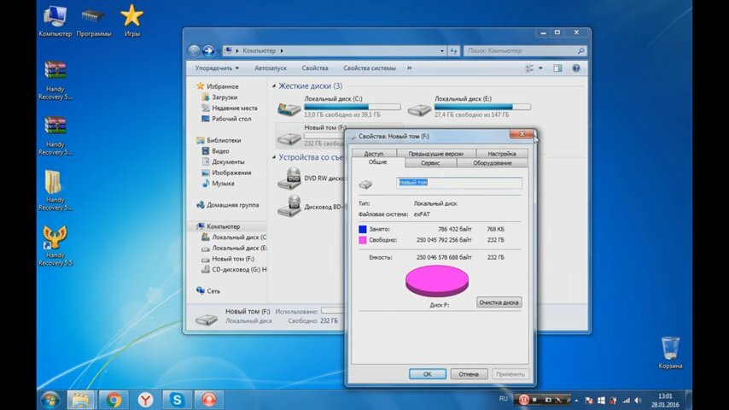Open the Корзина recycle bin
Image resolution: width=729 pixels, height=410 pixels.
pos(670,352)
